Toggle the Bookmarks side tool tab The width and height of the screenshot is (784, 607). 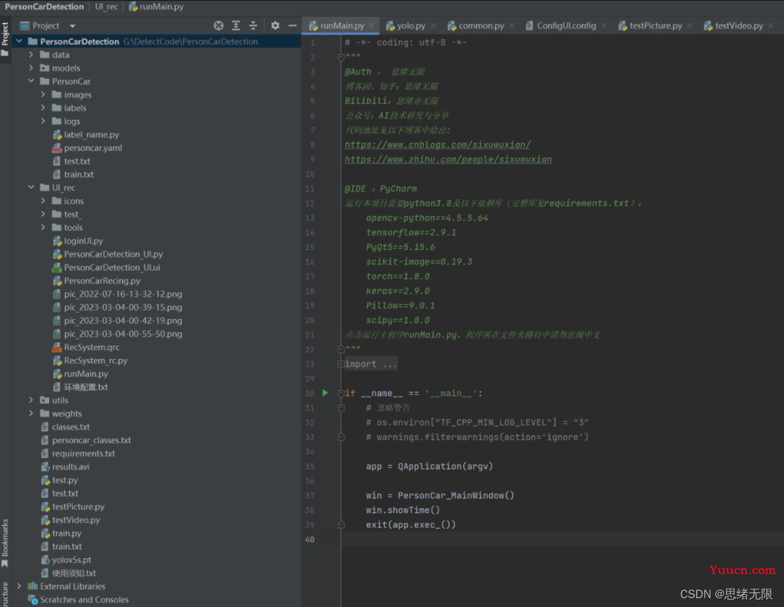point(5,543)
